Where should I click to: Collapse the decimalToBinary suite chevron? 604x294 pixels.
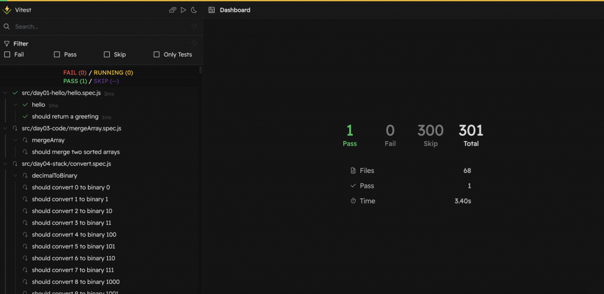tap(15, 176)
